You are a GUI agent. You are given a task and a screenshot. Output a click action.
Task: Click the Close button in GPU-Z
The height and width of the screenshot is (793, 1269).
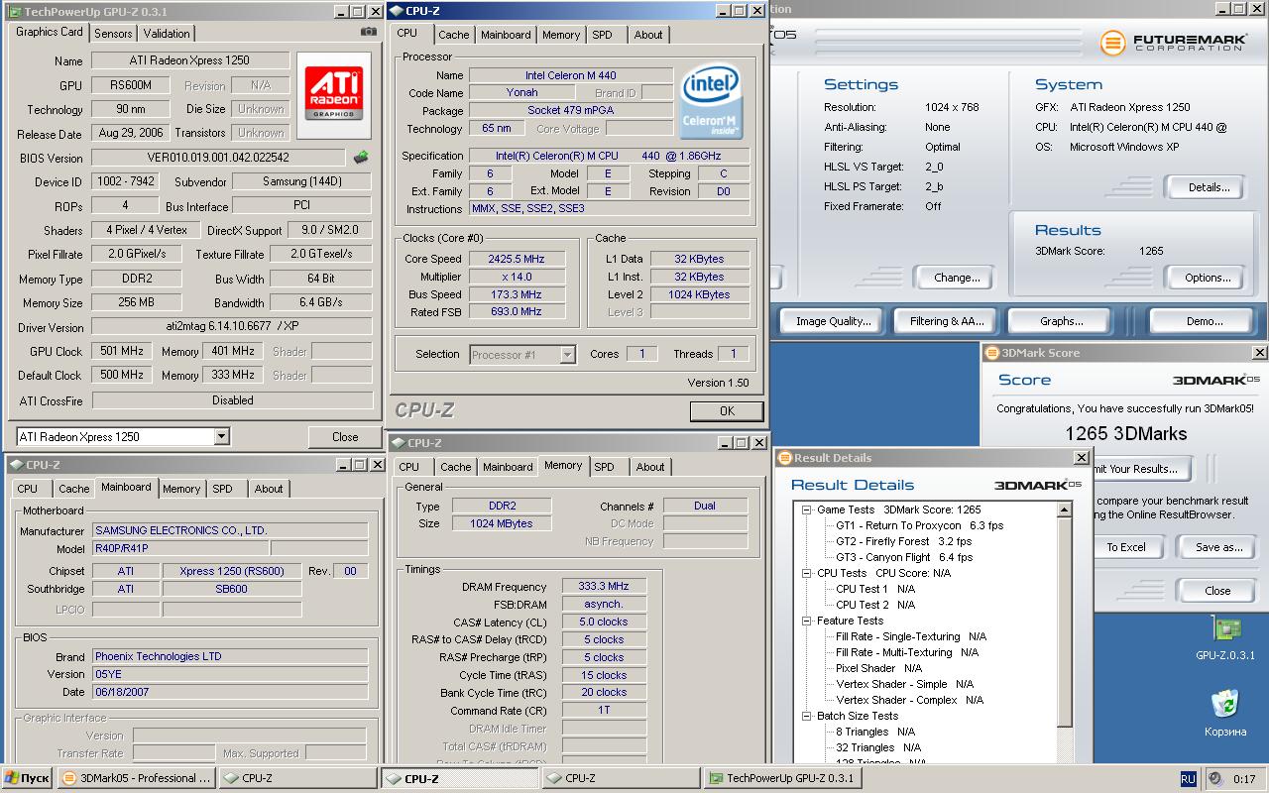click(345, 436)
